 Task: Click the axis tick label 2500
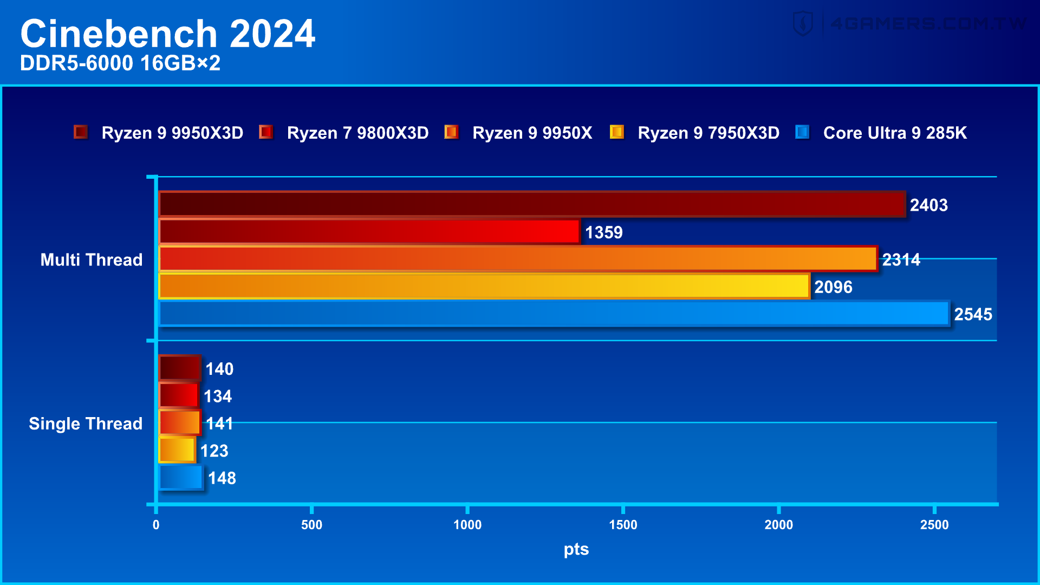click(934, 524)
